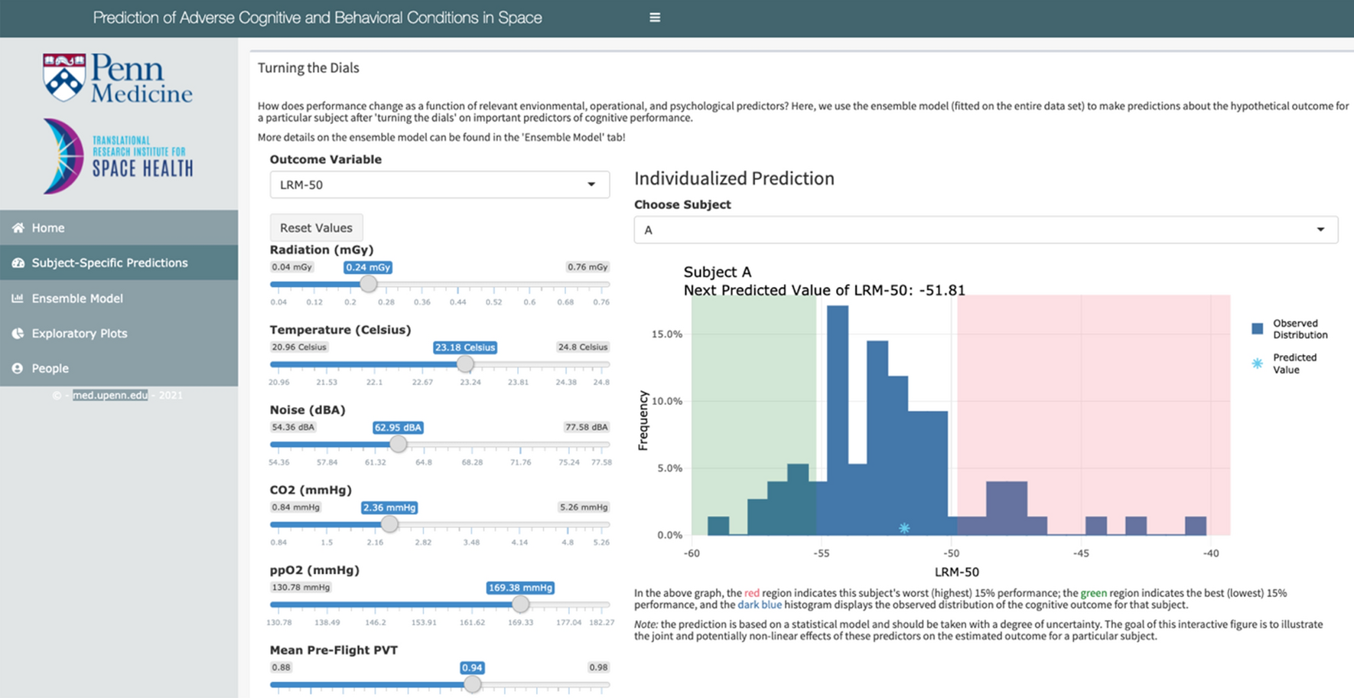The image size is (1354, 698).
Task: Click the Penn Medicine logo
Action: pyautogui.click(x=119, y=78)
